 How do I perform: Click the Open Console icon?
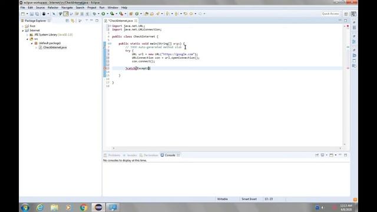coord(331,155)
